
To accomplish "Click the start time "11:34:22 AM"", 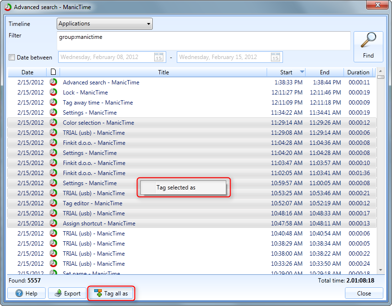I will pyautogui.click(x=287, y=113).
